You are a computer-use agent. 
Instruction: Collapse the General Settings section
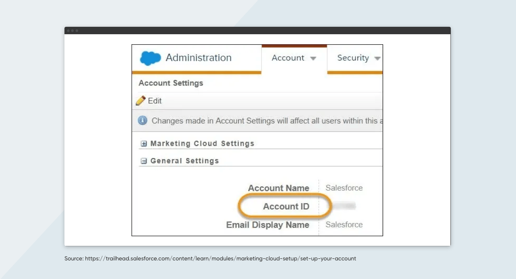tap(184, 161)
